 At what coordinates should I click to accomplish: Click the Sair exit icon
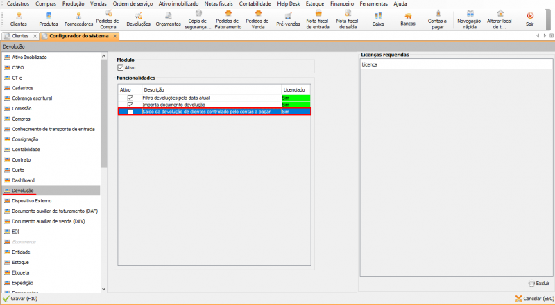click(530, 18)
